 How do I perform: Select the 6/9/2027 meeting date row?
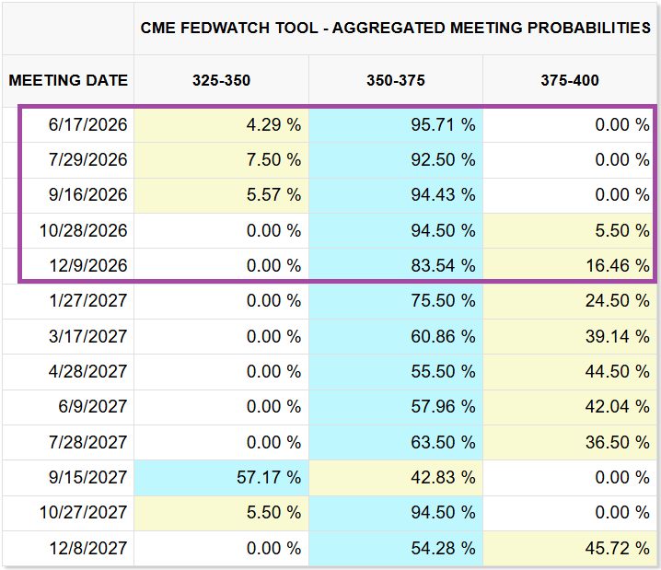coord(330,407)
